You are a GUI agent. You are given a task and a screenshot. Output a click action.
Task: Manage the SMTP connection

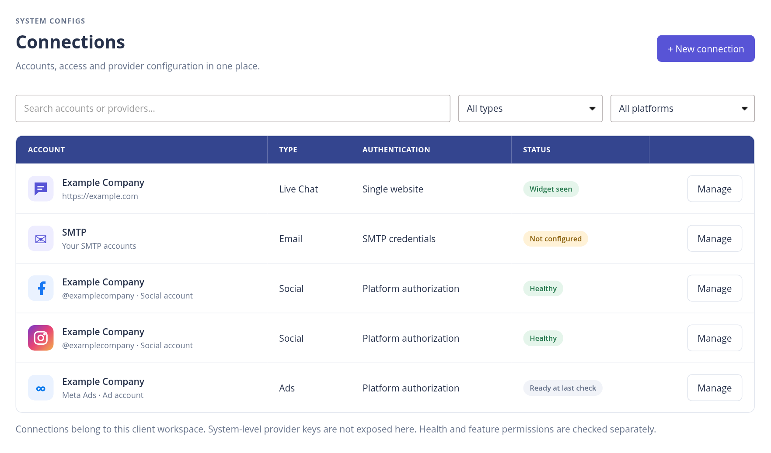click(x=715, y=238)
